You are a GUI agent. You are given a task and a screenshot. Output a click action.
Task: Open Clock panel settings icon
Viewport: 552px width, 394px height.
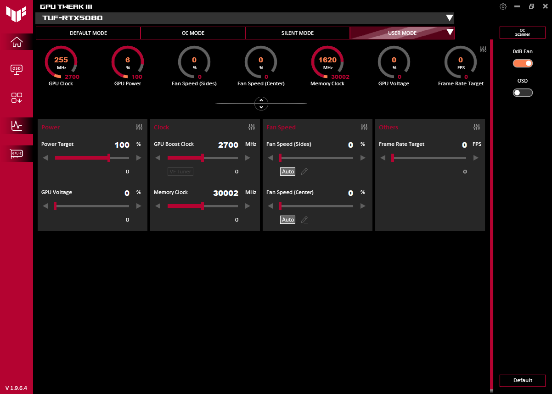tap(252, 127)
